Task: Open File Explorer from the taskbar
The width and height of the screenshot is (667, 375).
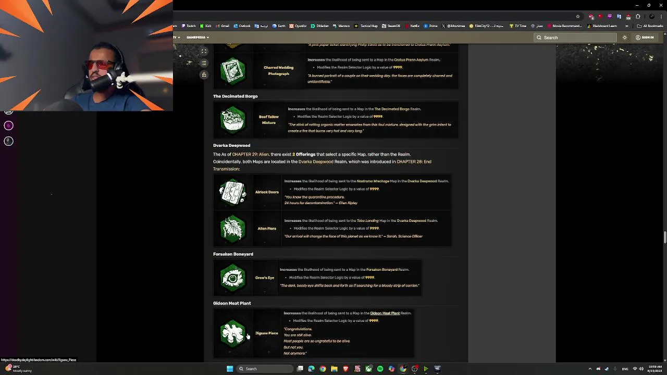Action: point(334,369)
